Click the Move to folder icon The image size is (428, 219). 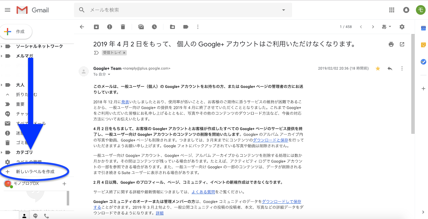coord(172,27)
